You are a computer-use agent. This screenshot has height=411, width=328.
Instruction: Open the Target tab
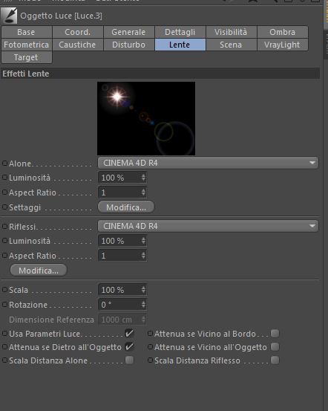(26, 57)
